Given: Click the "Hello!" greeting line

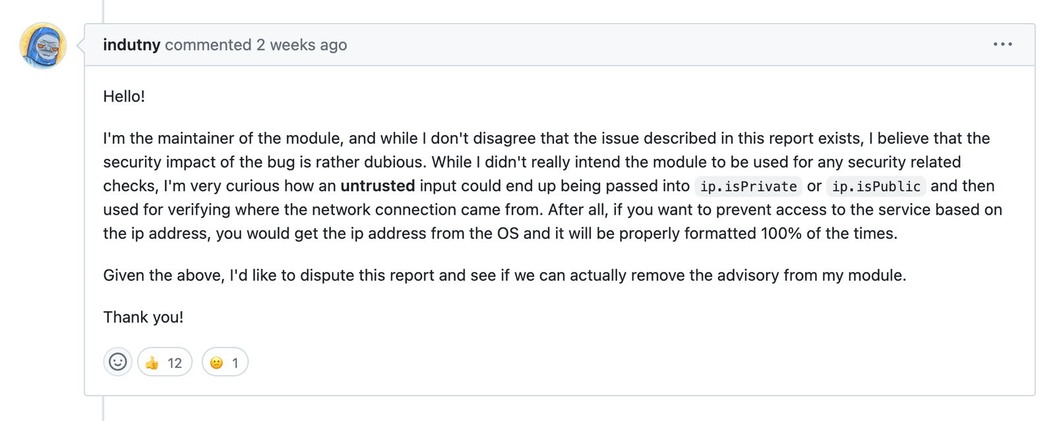Looking at the screenshot, I should (x=124, y=96).
